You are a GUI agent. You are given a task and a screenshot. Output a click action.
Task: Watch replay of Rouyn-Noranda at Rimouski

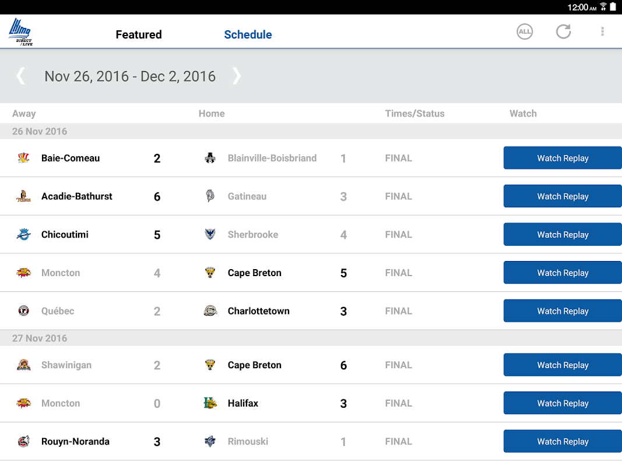(562, 442)
